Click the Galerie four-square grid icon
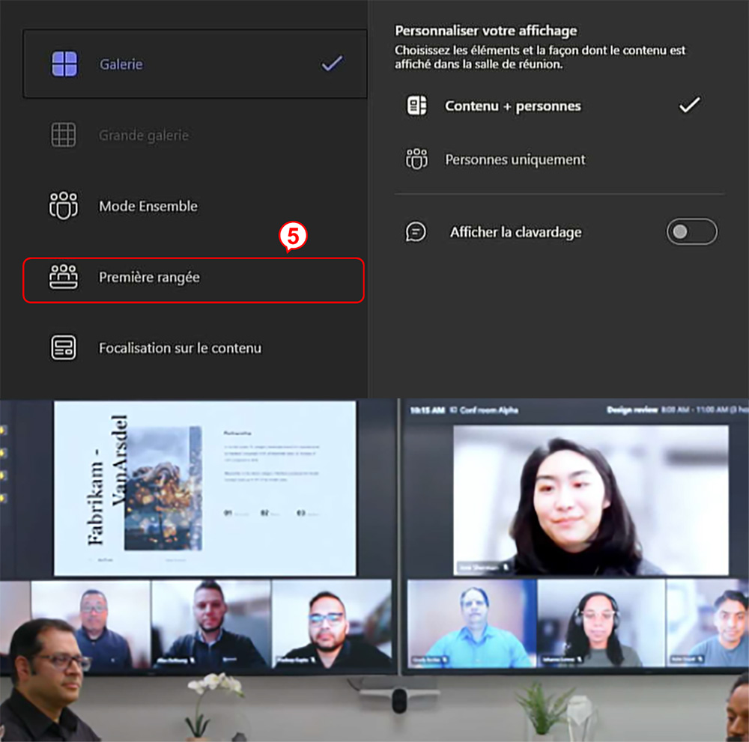The height and width of the screenshot is (742, 749). pyautogui.click(x=64, y=64)
